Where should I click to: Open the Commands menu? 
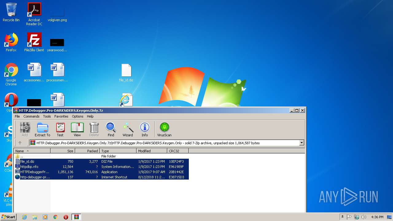click(x=31, y=116)
